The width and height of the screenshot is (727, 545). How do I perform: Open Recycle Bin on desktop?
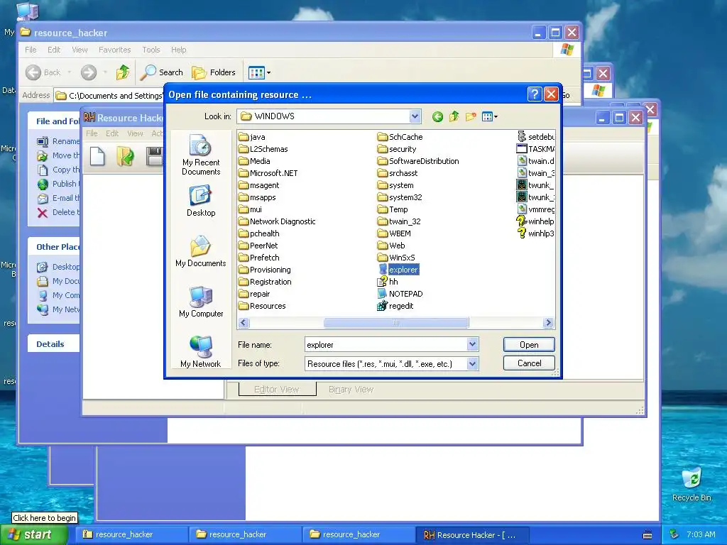pyautogui.click(x=692, y=484)
